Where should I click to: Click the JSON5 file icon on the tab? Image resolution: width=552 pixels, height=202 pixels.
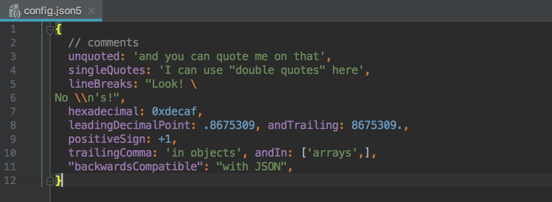[15, 11]
